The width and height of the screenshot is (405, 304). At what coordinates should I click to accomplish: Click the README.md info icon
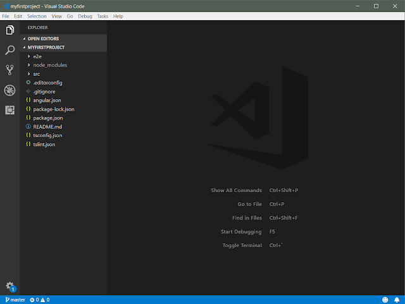(28, 126)
